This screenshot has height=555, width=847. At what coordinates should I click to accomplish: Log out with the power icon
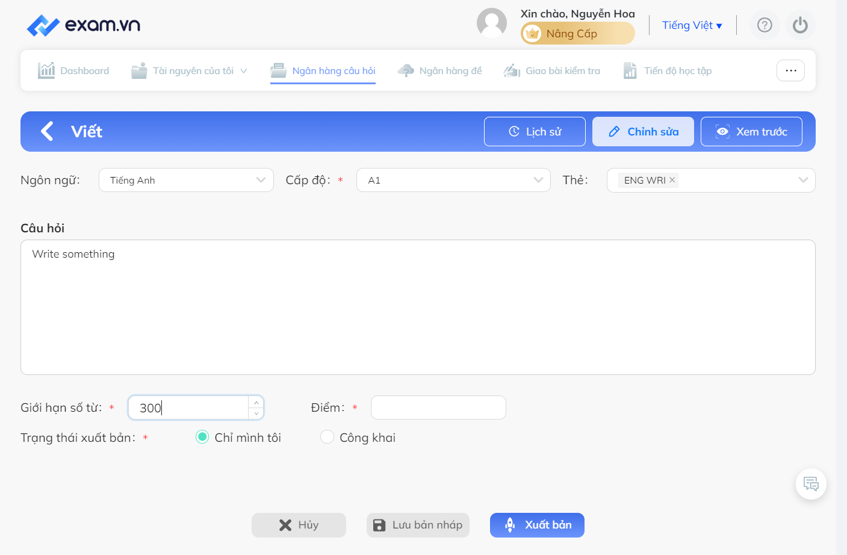[800, 25]
